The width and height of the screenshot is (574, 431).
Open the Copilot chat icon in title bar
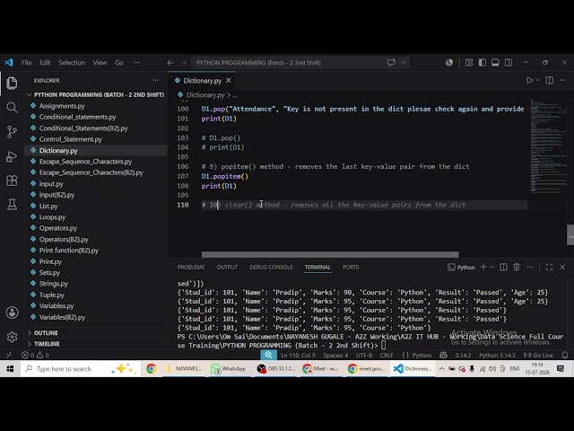pos(391,62)
